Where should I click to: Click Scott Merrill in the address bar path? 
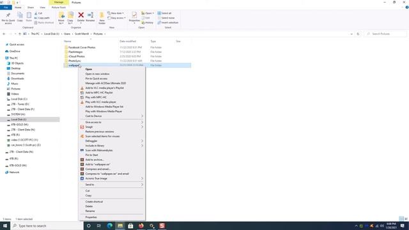[x=82, y=34]
